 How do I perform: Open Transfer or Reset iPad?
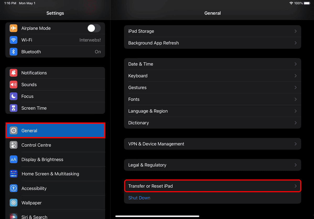point(212,186)
